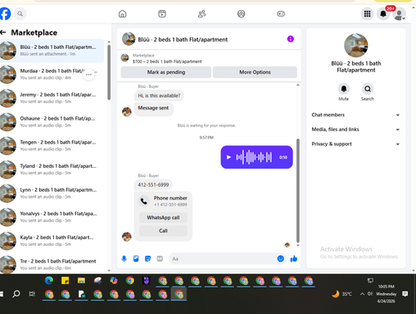Search in conversation via magnifier icon
The image size is (416, 314).
point(368,89)
